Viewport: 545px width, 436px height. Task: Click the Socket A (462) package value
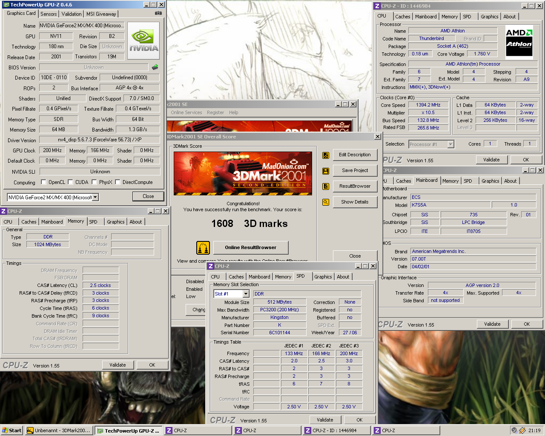pyautogui.click(x=452, y=46)
